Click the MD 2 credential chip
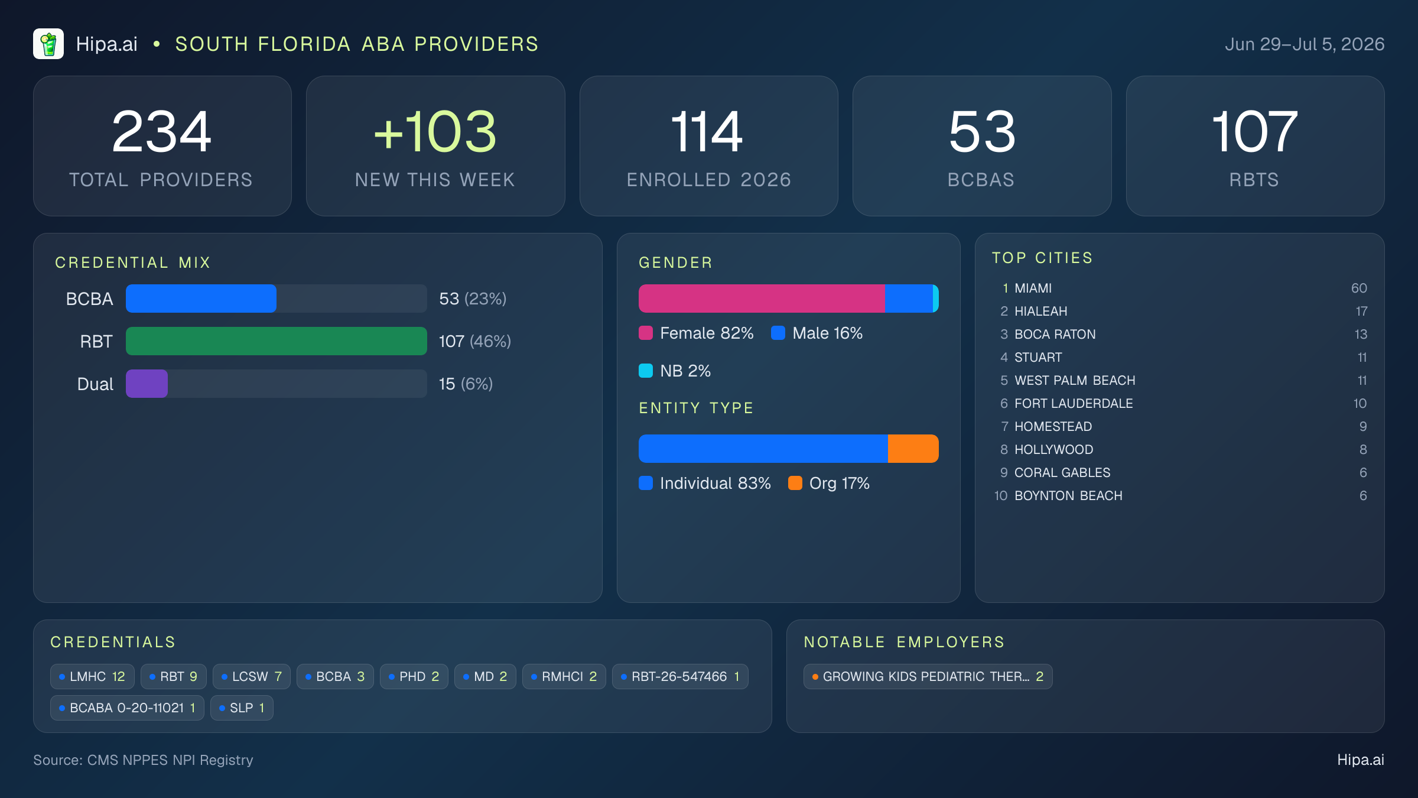Screen dimensions: 1418x798 [x=485, y=676]
